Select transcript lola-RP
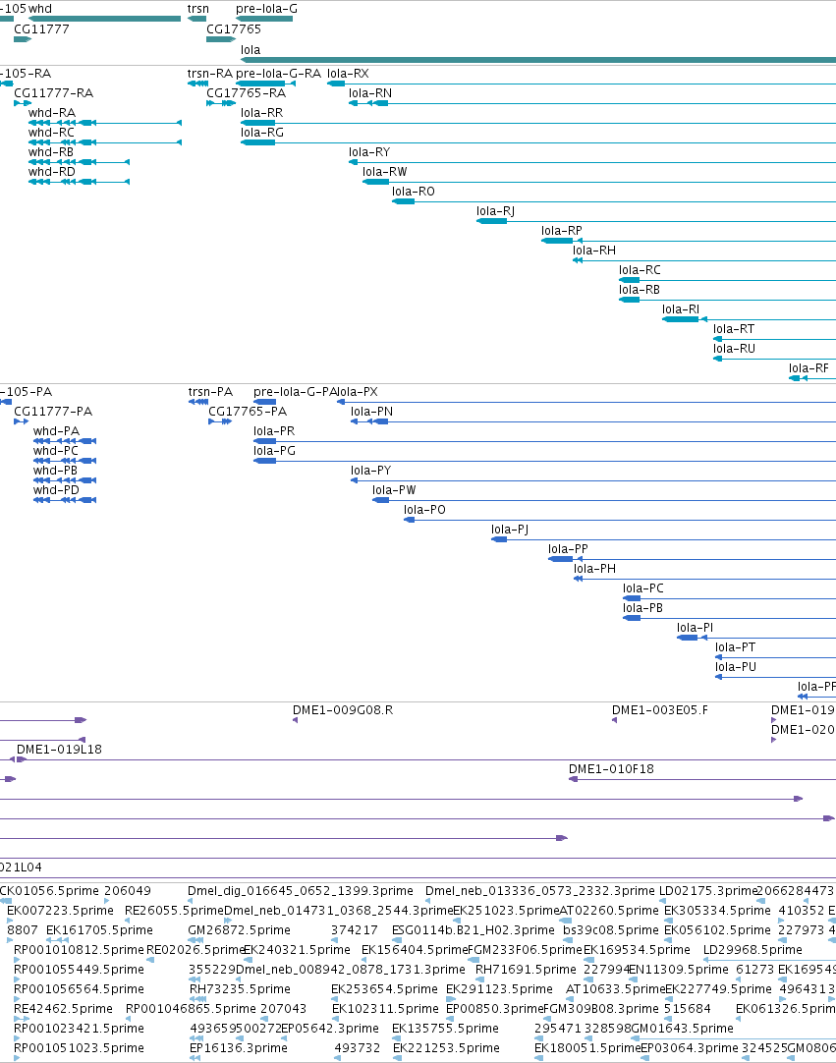836x1063 pixels. 689,241
